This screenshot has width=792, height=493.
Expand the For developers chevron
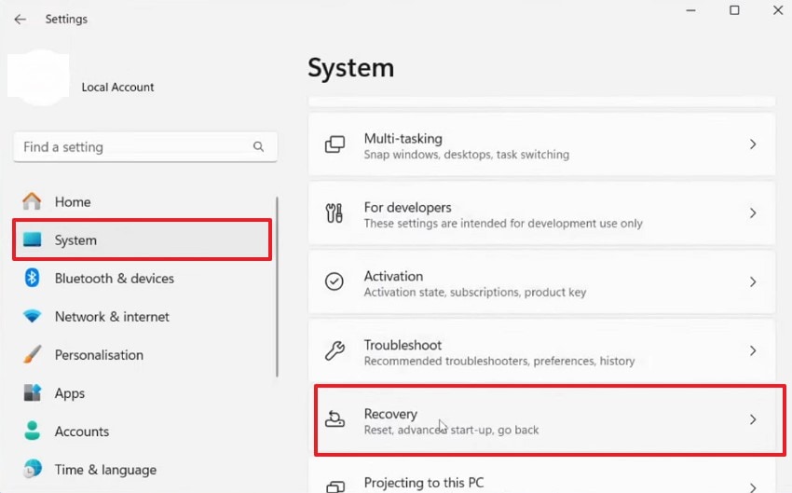coord(753,213)
